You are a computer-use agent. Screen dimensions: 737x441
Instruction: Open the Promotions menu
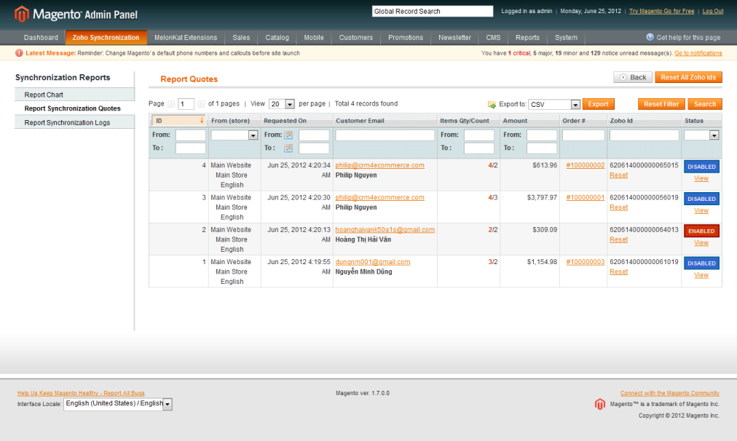[x=406, y=38]
